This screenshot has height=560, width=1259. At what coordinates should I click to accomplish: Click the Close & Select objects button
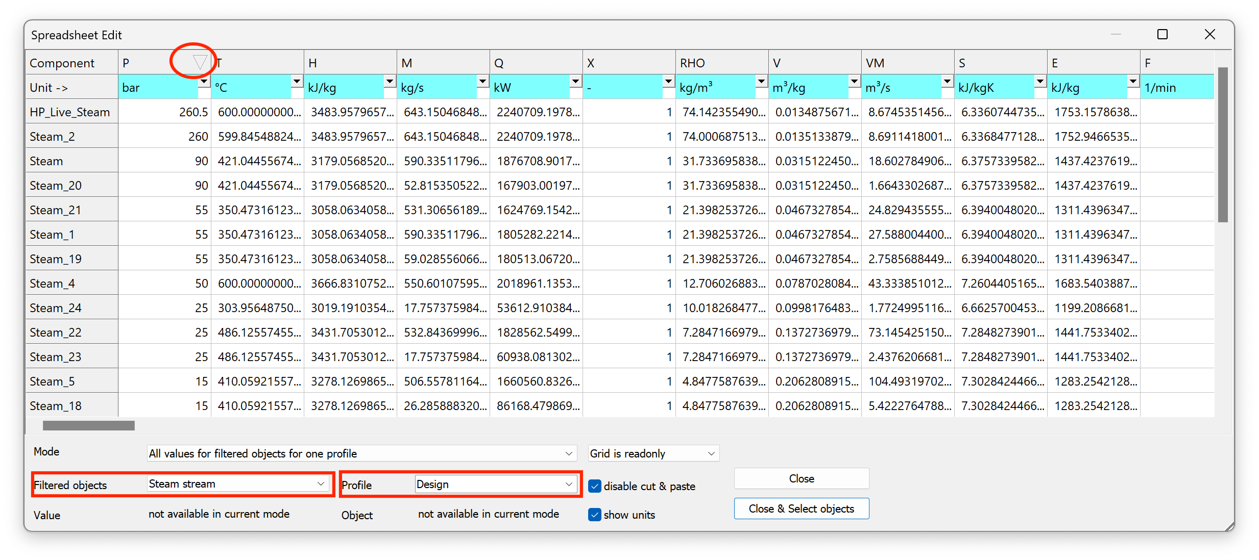(x=801, y=508)
